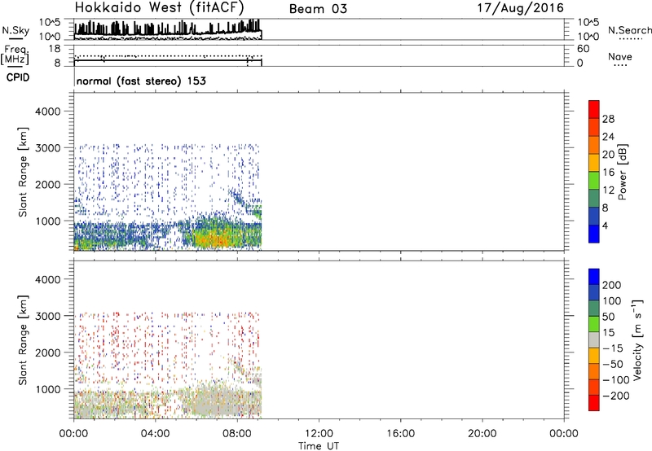Viewport: 652px width, 451px height.
Task: Click the 'N.Search' legend label
Action: click(x=629, y=30)
